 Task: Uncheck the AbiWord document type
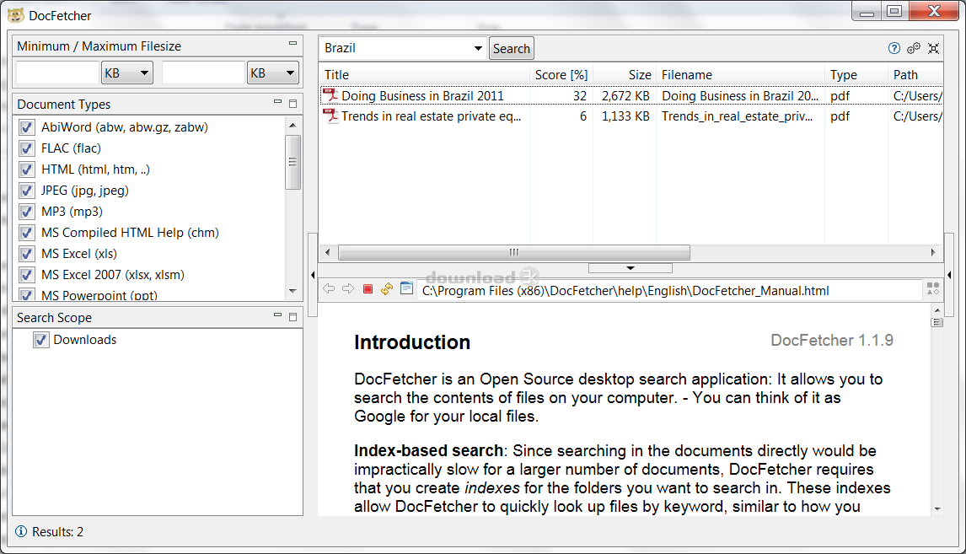pyautogui.click(x=26, y=127)
